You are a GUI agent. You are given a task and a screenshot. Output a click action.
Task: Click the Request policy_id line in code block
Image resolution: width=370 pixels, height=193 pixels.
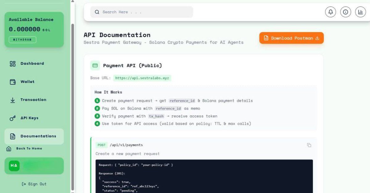click(136, 165)
